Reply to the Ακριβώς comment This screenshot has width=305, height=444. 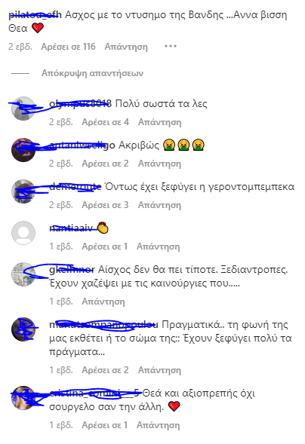(159, 164)
